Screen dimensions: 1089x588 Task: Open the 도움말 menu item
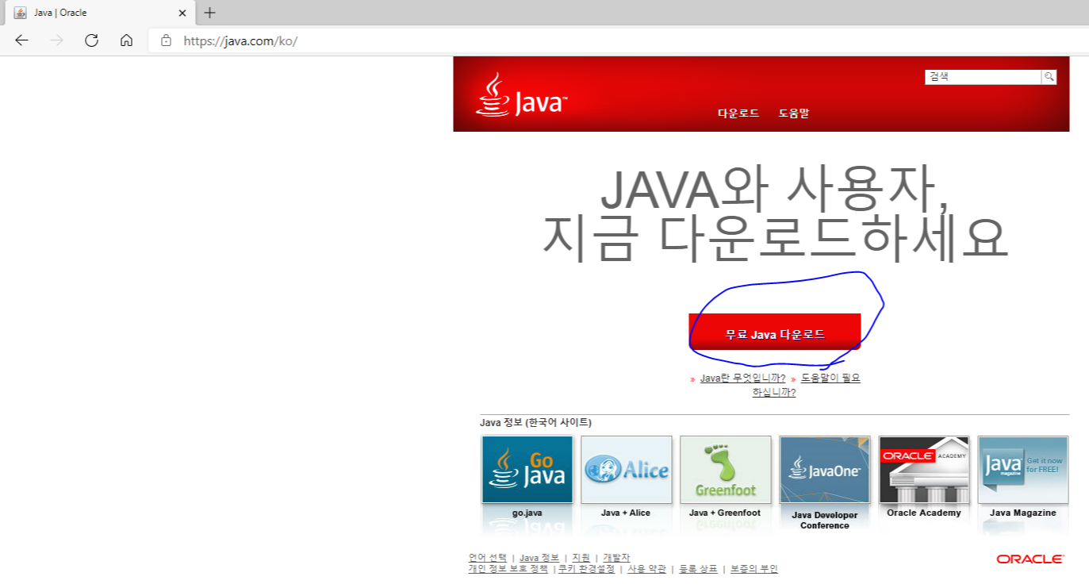pyautogui.click(x=793, y=113)
